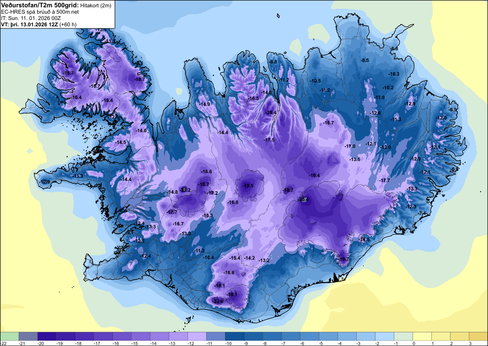Click the -19.5 temperature value

[x=248, y=186]
